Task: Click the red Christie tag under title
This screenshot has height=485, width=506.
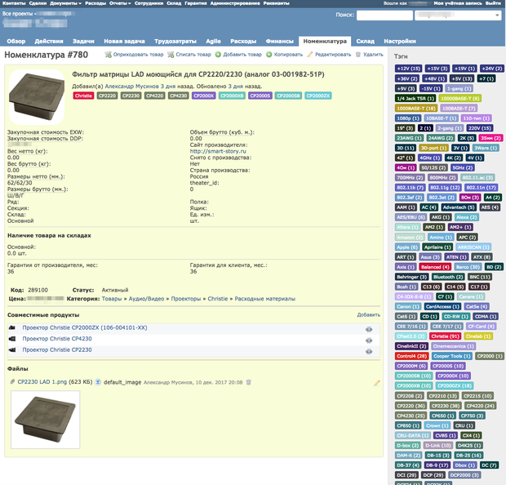Action: 83,96
